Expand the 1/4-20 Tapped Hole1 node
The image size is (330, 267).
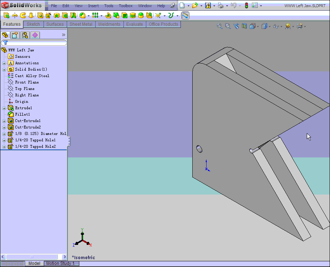click(4, 140)
